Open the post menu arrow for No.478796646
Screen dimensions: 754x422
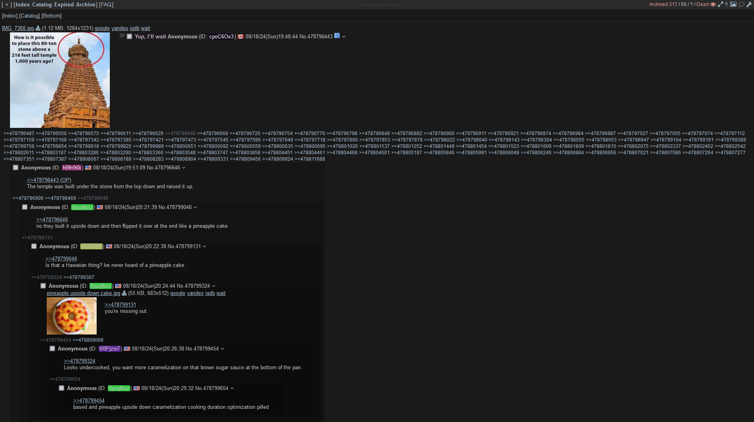(x=184, y=168)
